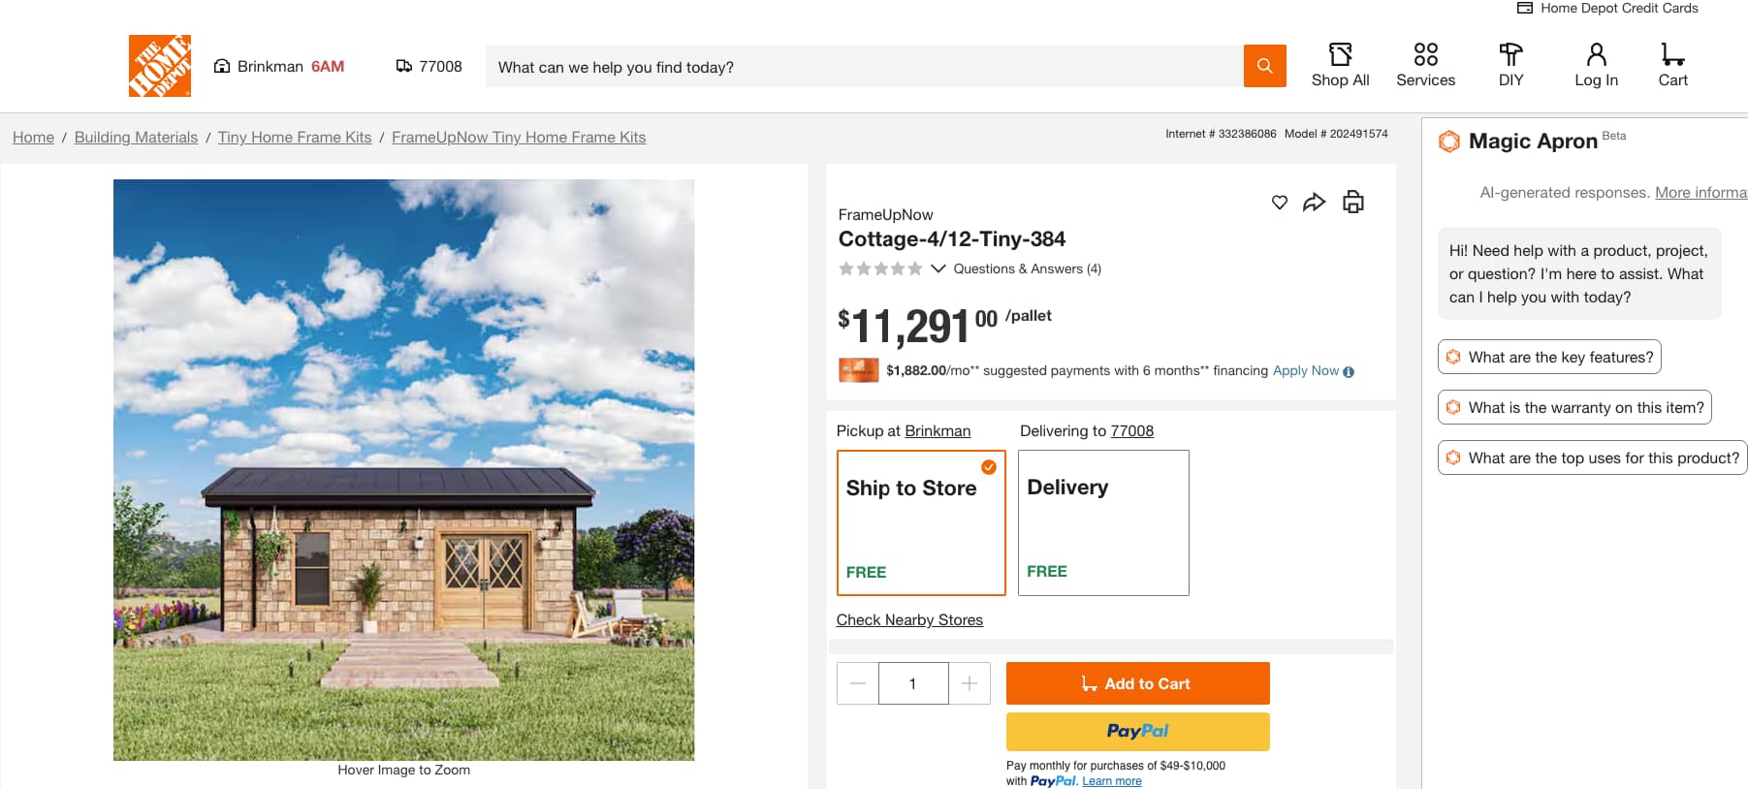The width and height of the screenshot is (1748, 789).
Task: Share this product via arrow icon
Action: pyautogui.click(x=1314, y=202)
